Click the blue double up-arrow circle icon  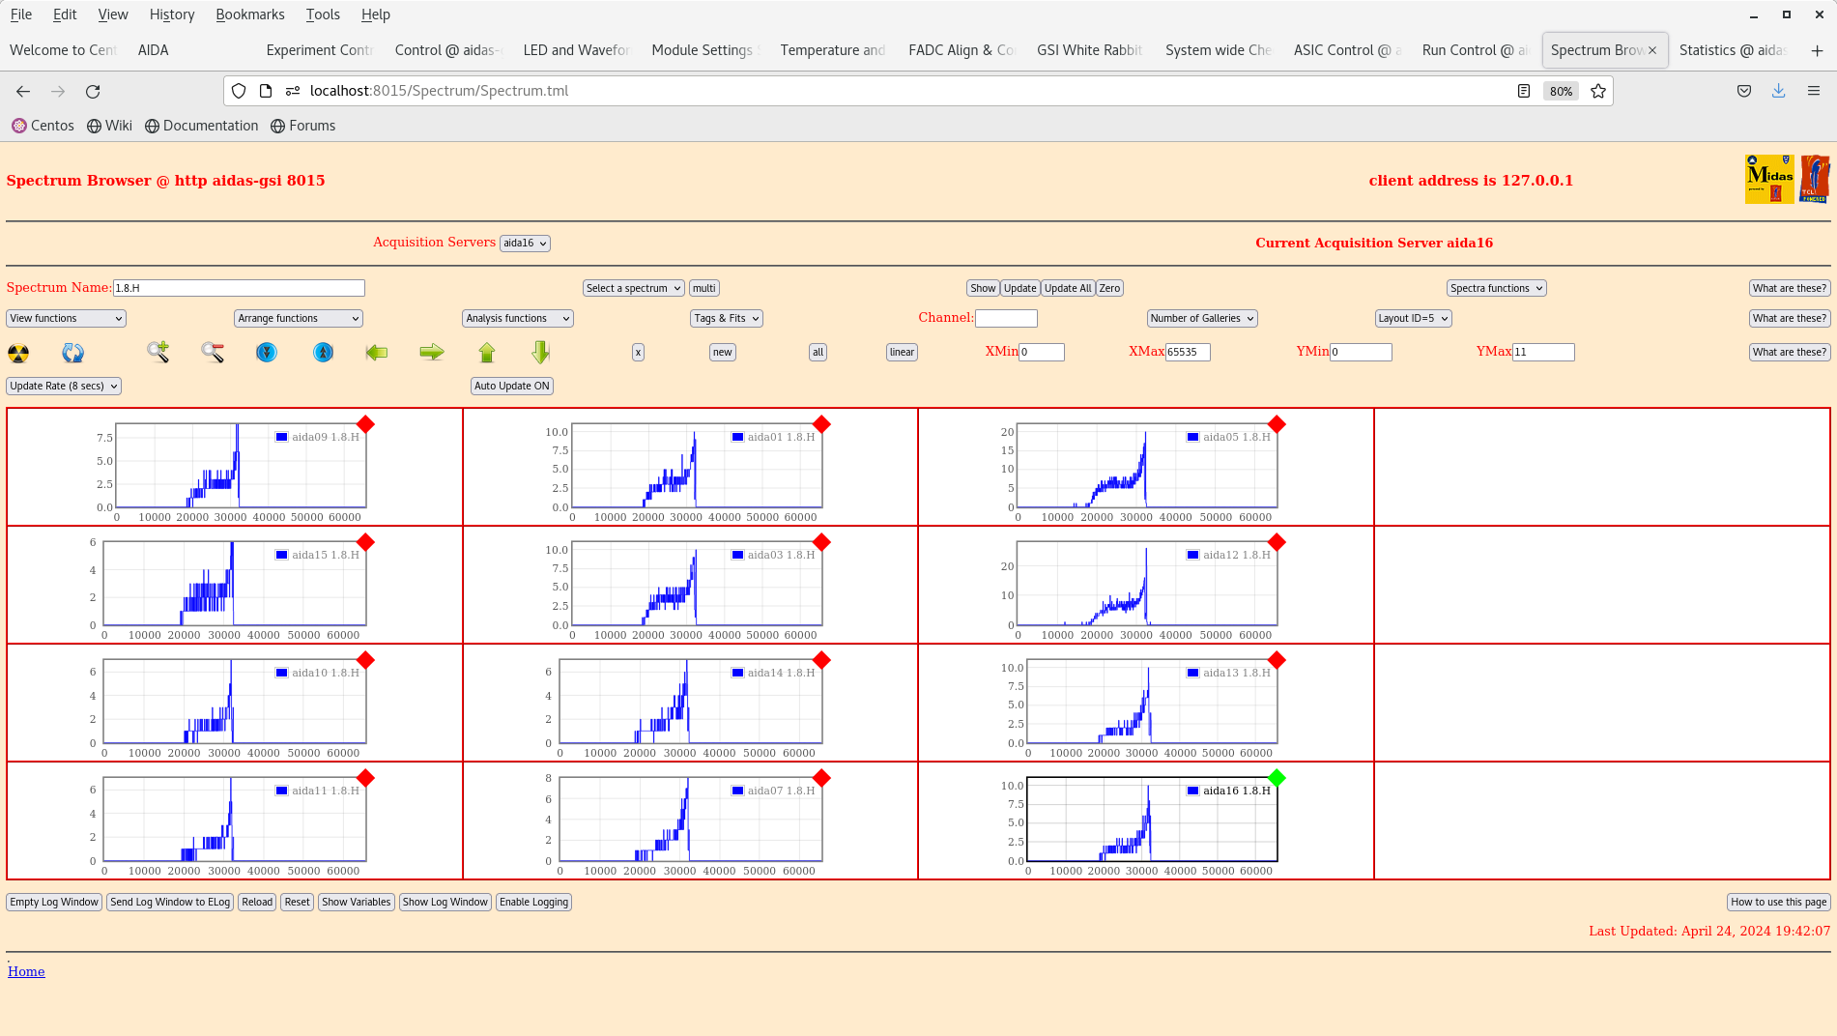[323, 352]
